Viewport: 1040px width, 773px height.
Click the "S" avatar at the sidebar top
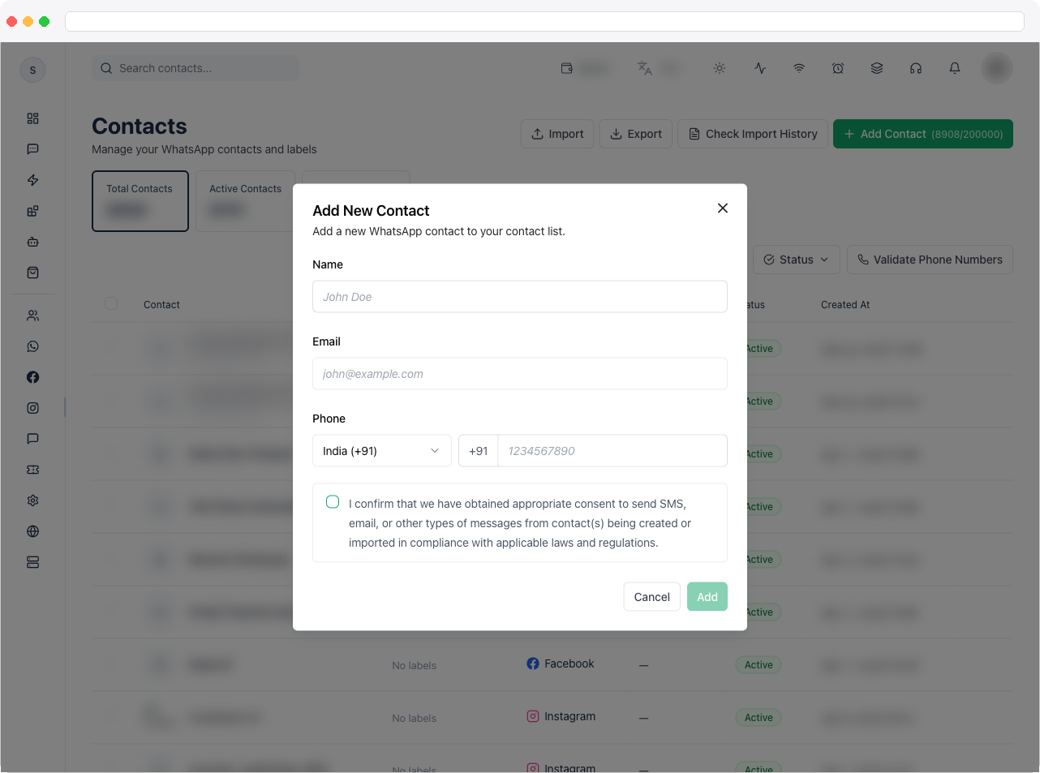(x=32, y=70)
